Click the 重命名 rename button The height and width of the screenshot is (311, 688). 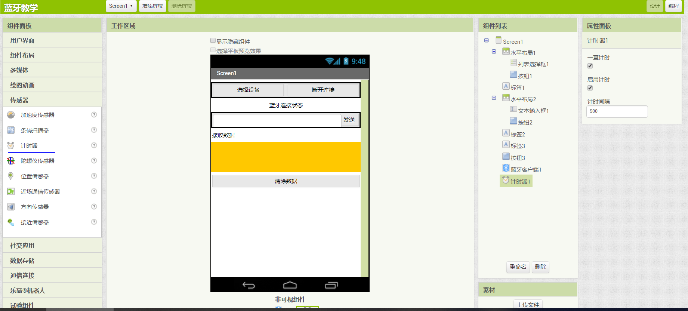tap(518, 267)
